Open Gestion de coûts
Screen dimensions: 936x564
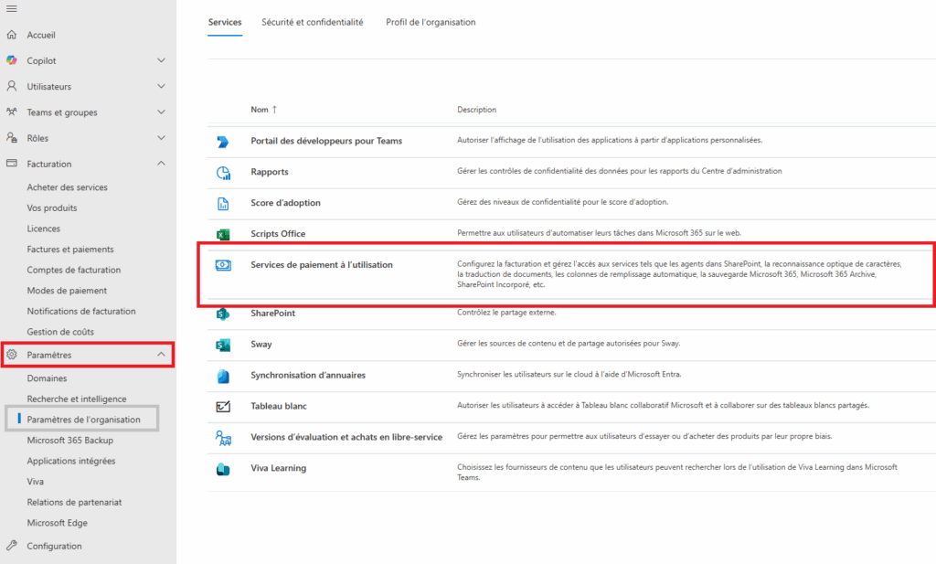tap(60, 332)
